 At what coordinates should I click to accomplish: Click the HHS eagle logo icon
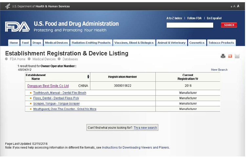[8, 6]
